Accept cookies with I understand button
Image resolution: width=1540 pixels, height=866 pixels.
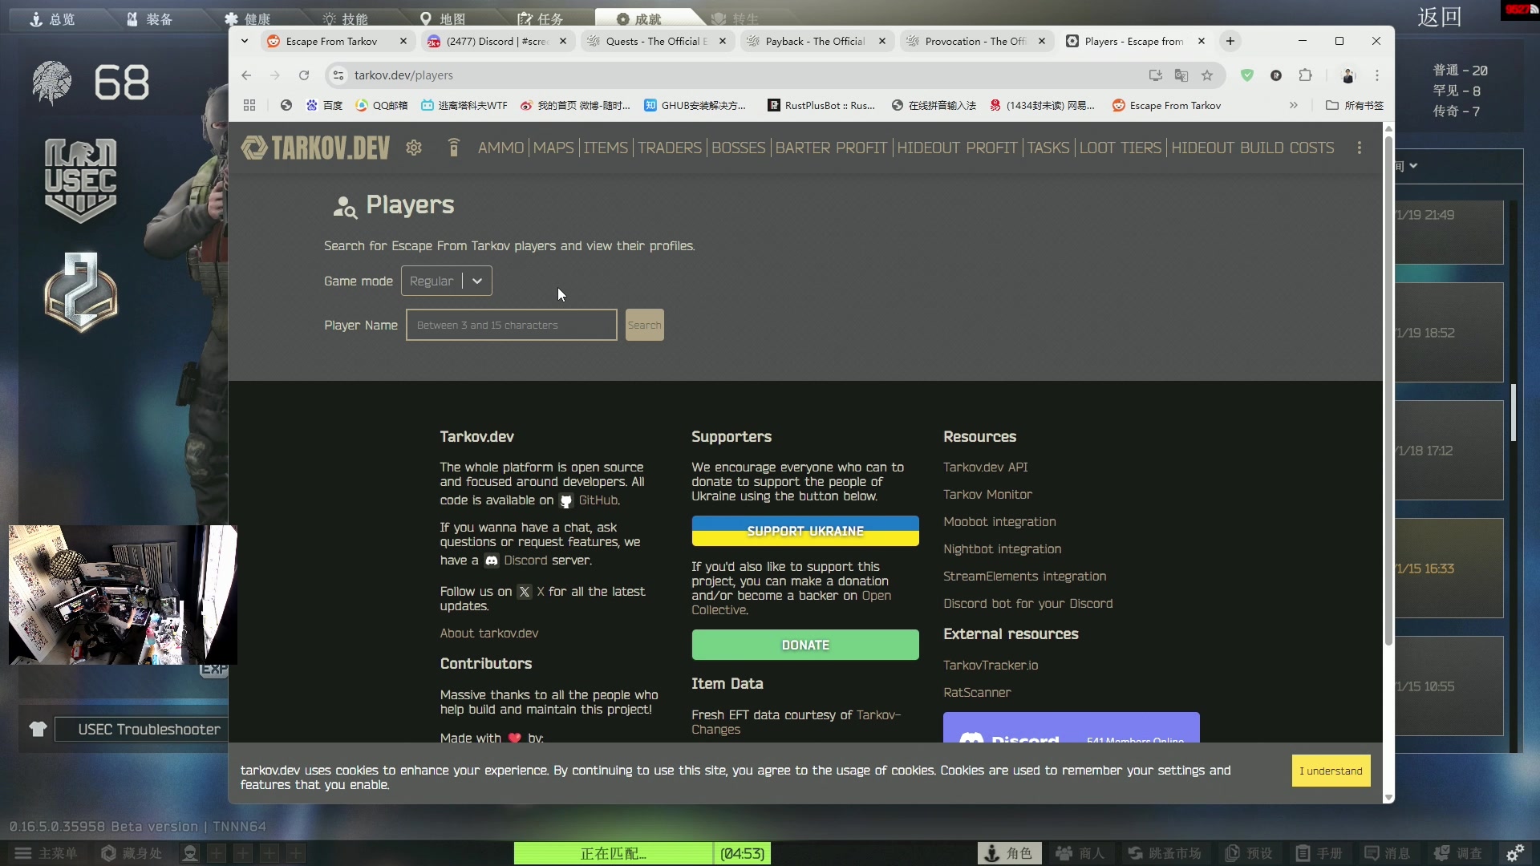(x=1331, y=771)
